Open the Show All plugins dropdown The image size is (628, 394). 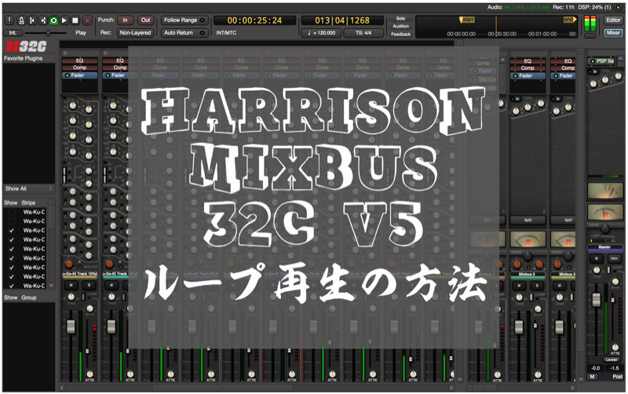coord(28,188)
